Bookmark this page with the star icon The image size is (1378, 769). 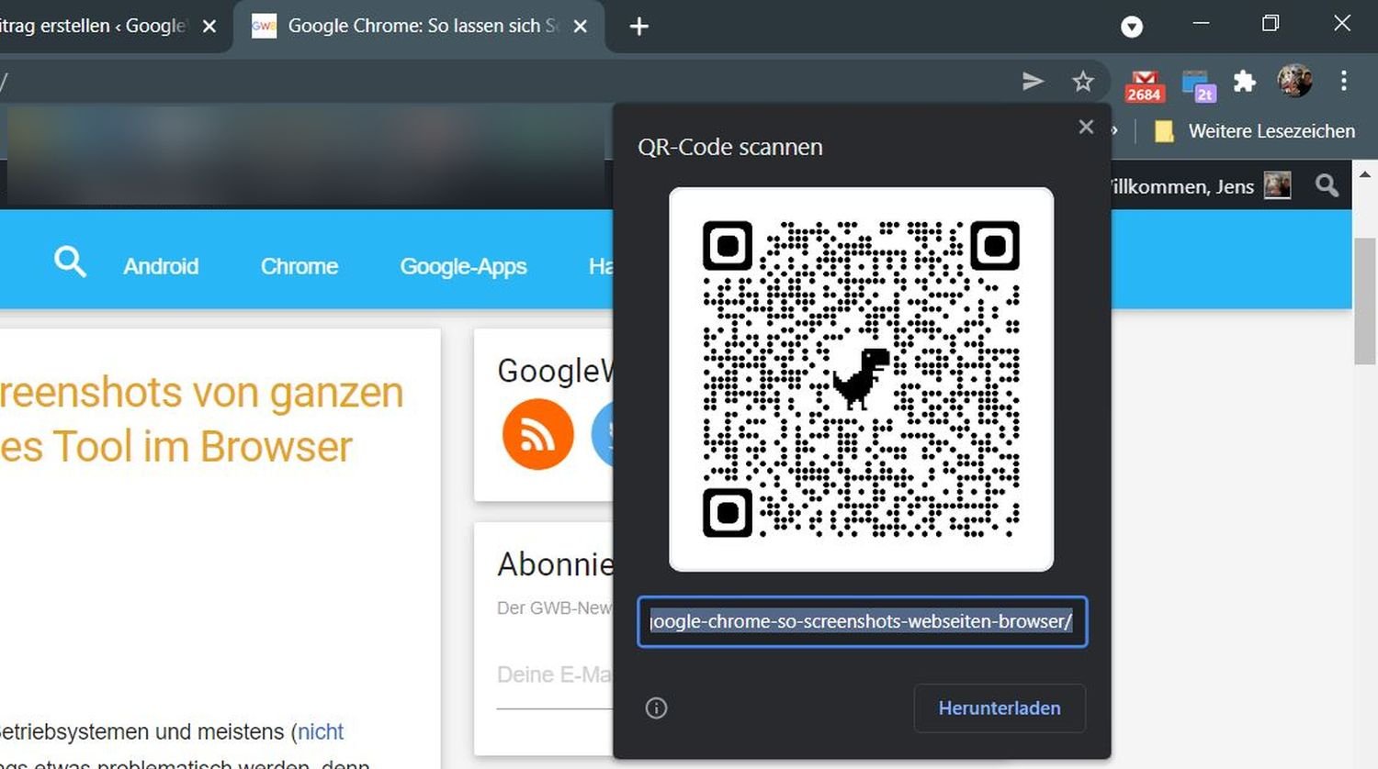1083,82
